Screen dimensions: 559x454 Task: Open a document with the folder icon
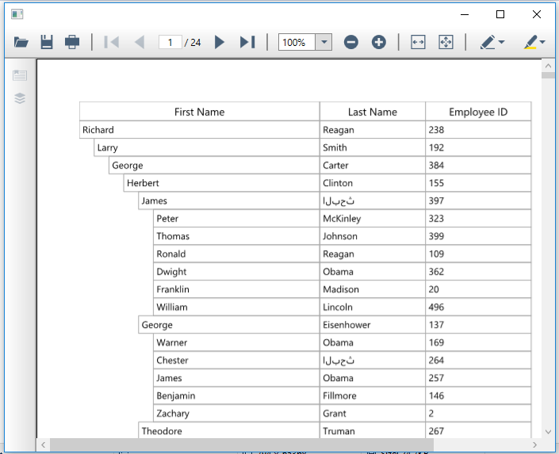(x=21, y=43)
